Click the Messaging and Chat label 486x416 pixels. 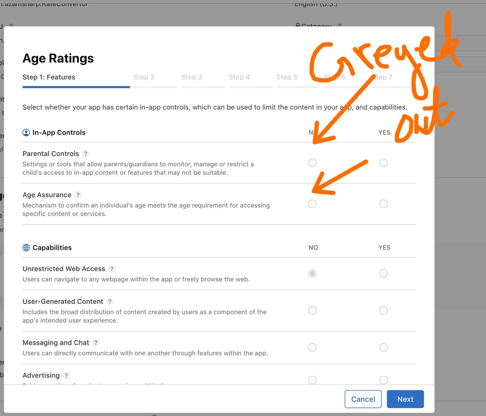pos(56,343)
